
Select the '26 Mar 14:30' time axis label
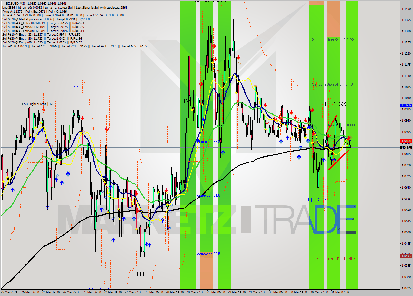[51, 292]
